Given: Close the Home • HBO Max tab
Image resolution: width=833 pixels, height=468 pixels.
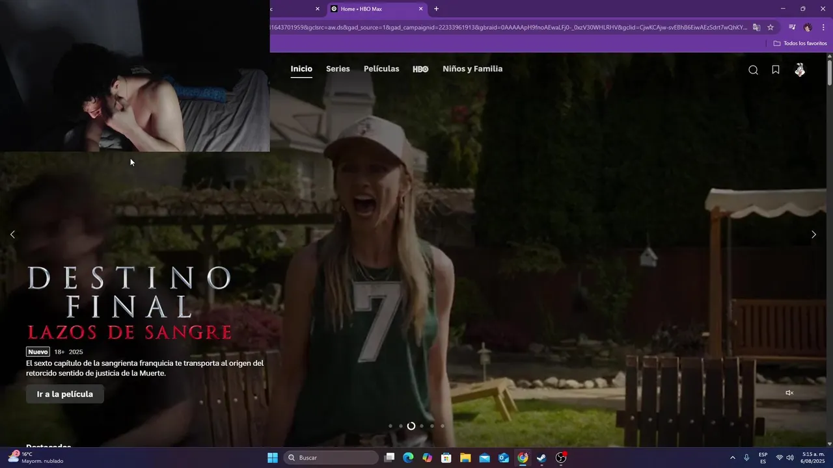Looking at the screenshot, I should (x=421, y=9).
